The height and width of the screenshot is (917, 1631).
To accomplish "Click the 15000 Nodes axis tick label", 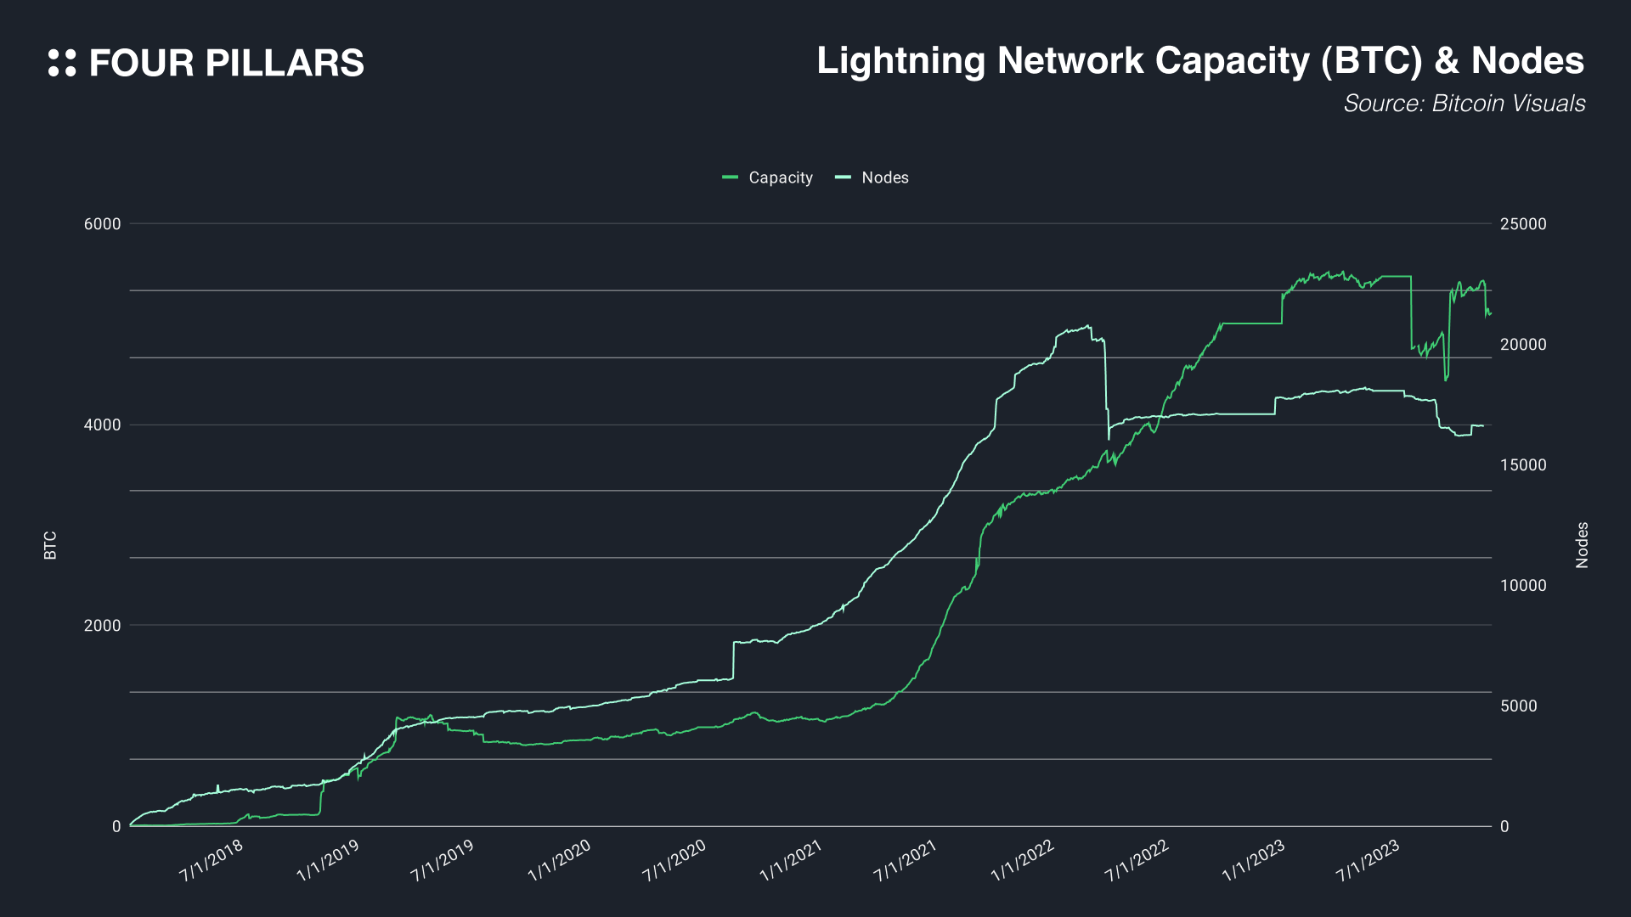I will tap(1523, 465).
